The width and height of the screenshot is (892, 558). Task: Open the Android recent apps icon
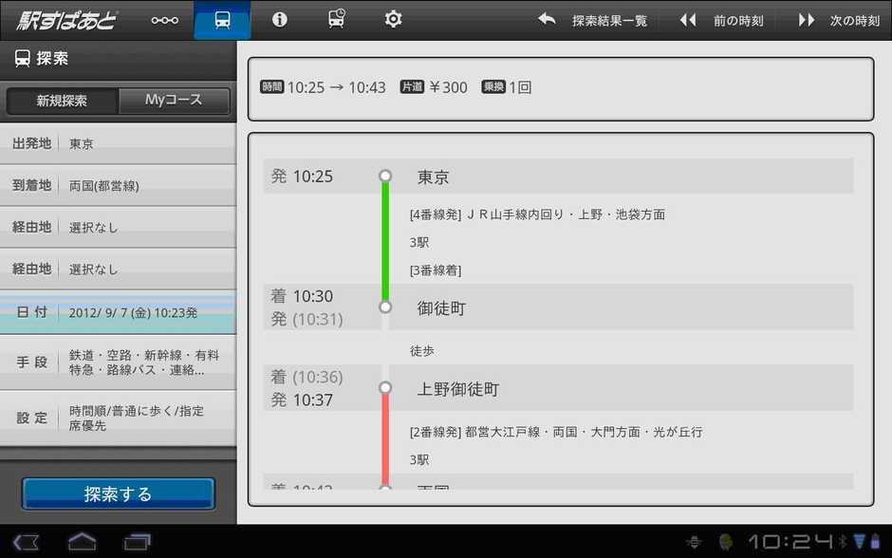tap(138, 542)
